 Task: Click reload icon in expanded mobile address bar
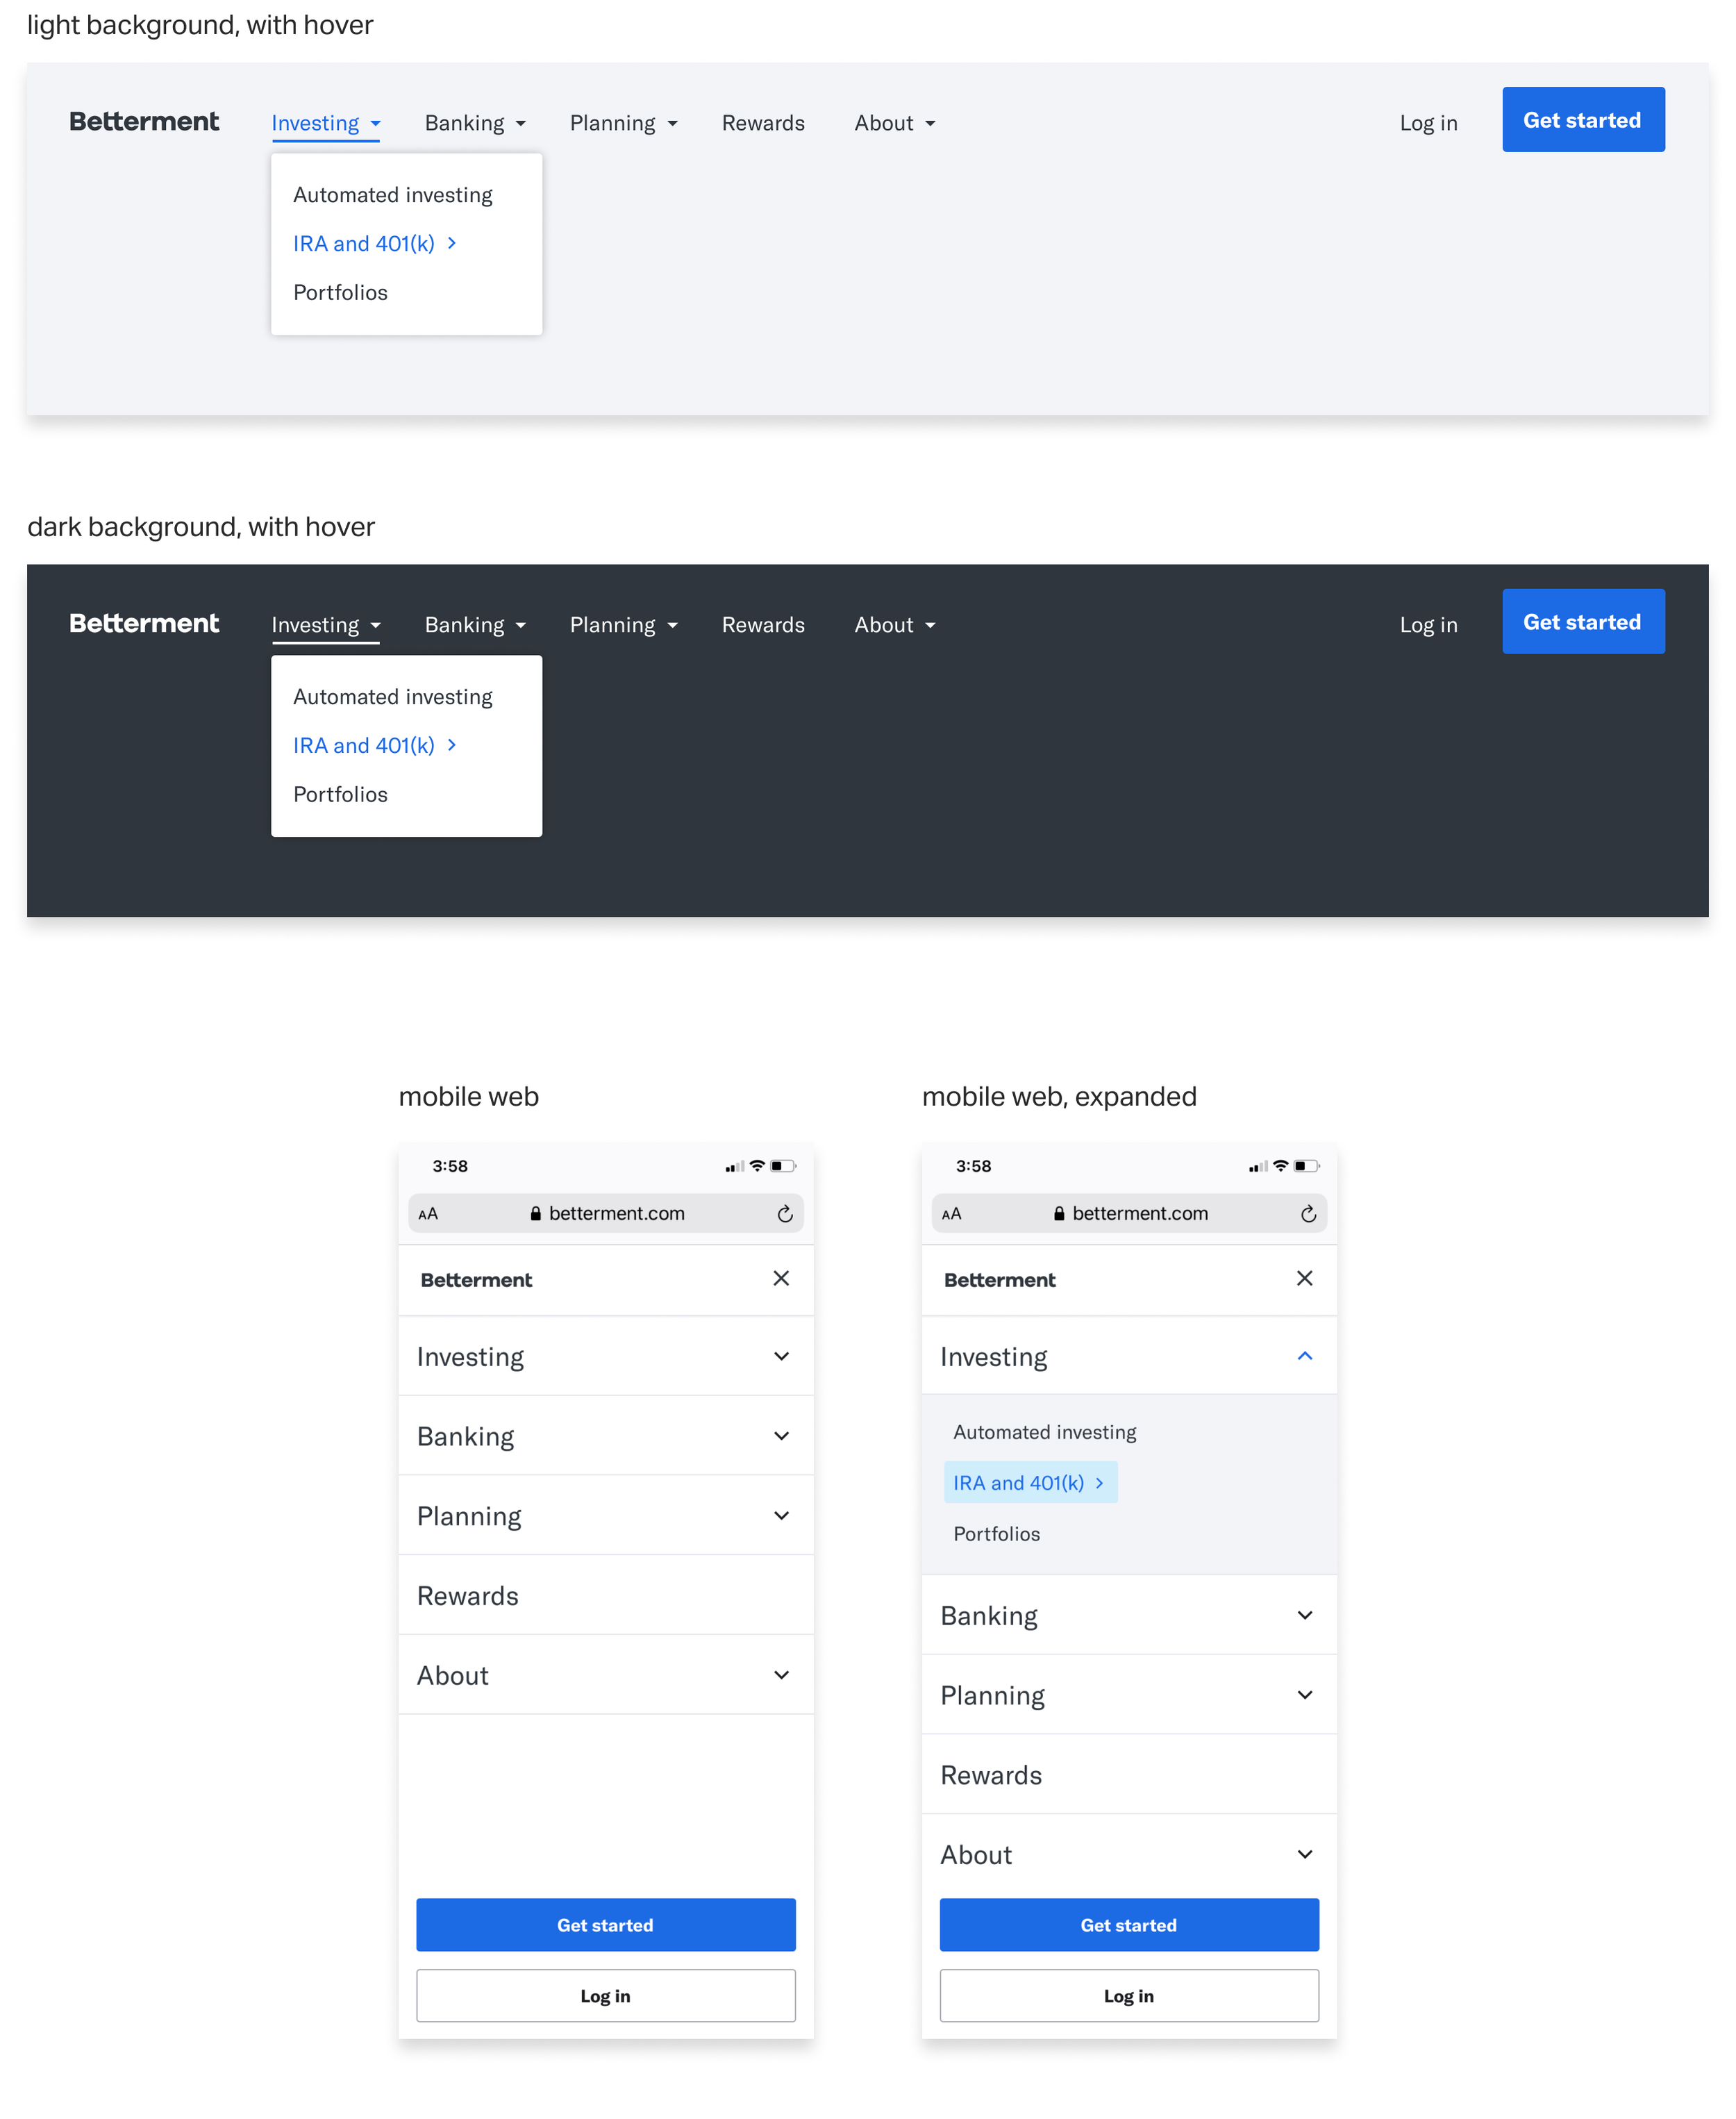pyautogui.click(x=1308, y=1214)
